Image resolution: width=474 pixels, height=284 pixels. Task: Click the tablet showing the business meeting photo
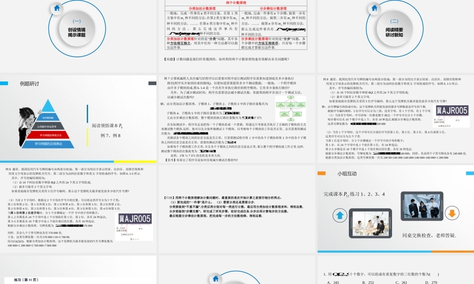coord(371,223)
